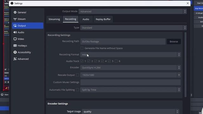Switch to the Replay Buffer tab
The height and width of the screenshot is (114, 203).
(103, 19)
